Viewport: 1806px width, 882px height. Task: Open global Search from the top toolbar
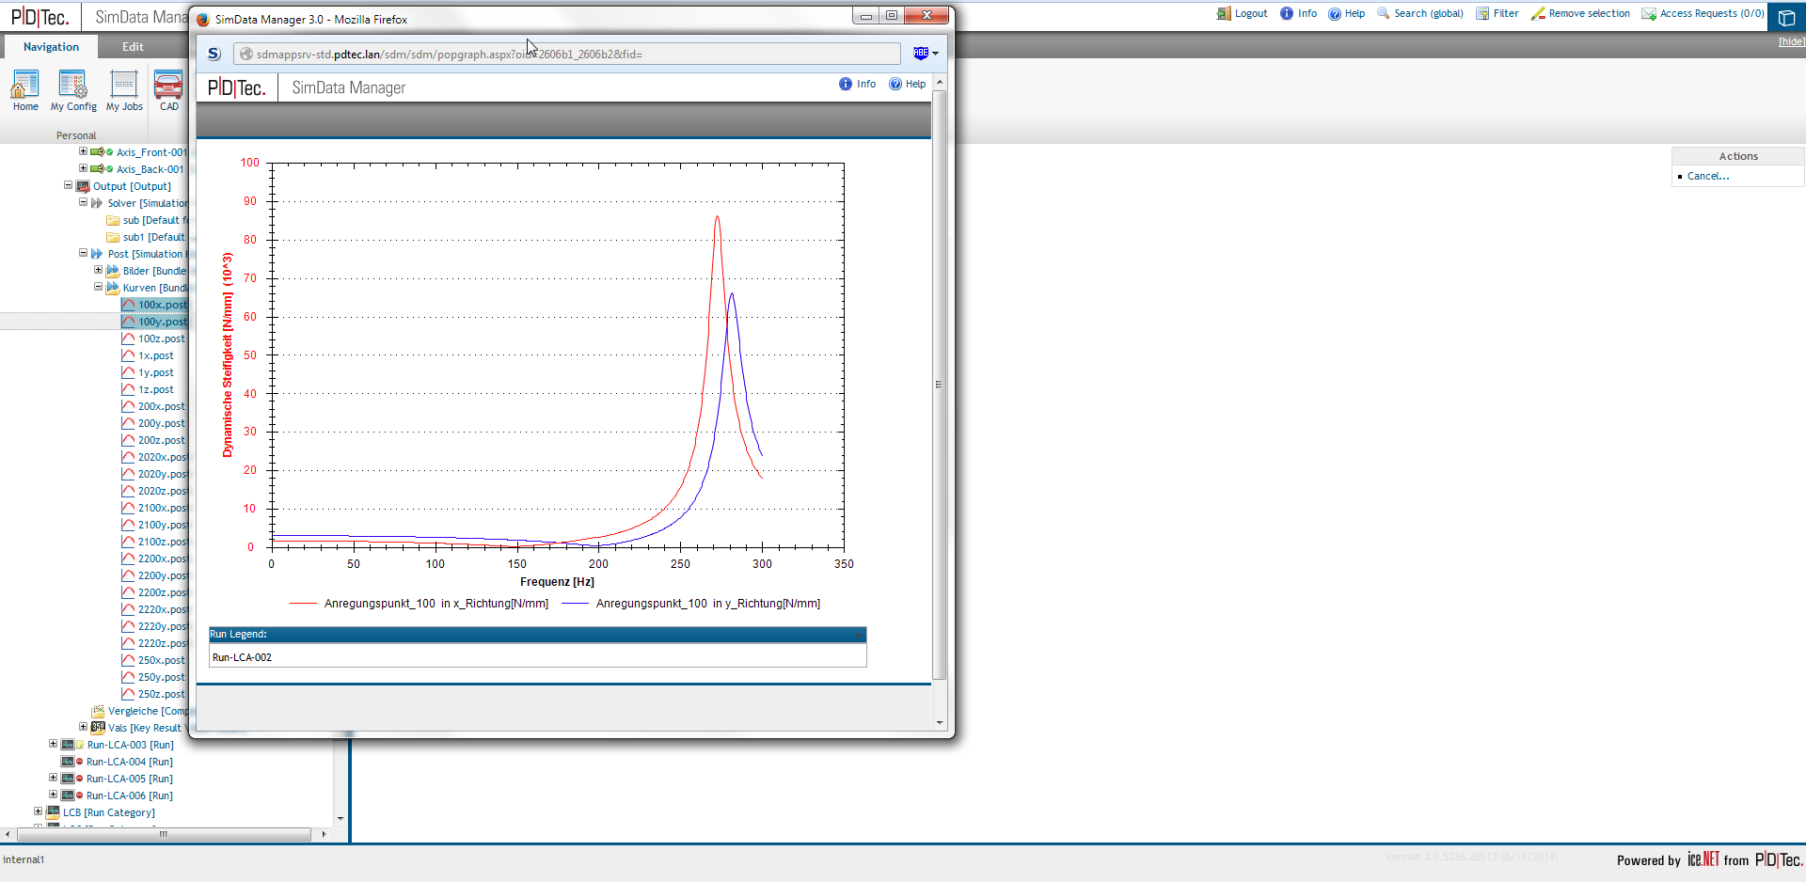point(1382,13)
